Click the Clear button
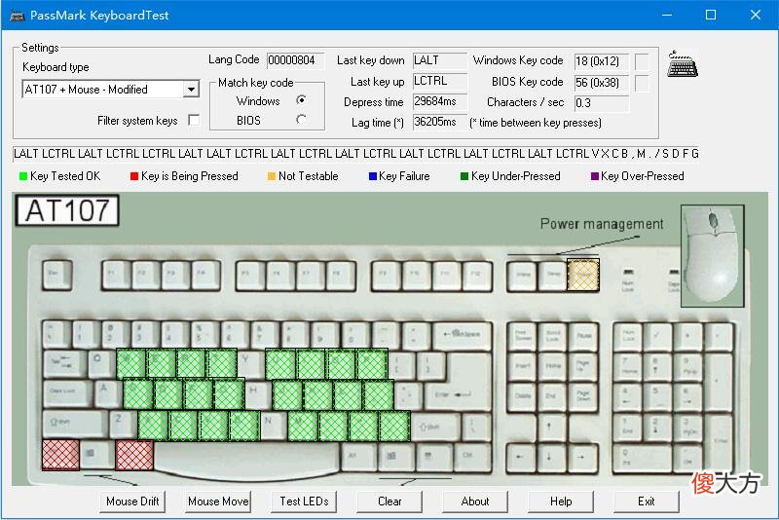Image resolution: width=779 pixels, height=520 pixels. pyautogui.click(x=389, y=501)
